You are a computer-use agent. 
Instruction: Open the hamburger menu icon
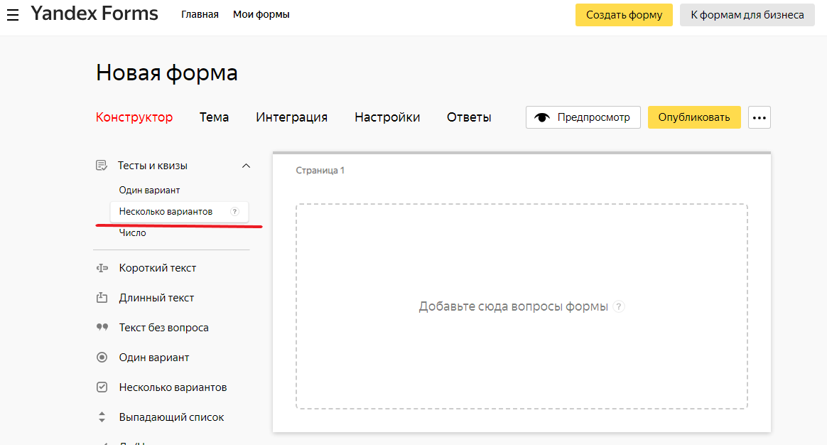click(x=13, y=16)
